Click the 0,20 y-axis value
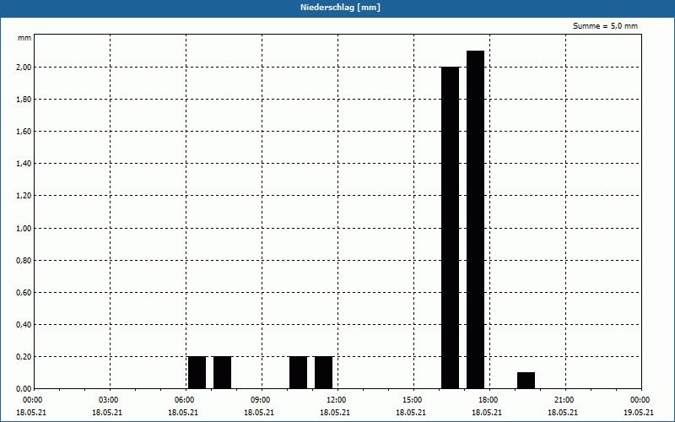The height and width of the screenshot is (422, 675). 24,356
